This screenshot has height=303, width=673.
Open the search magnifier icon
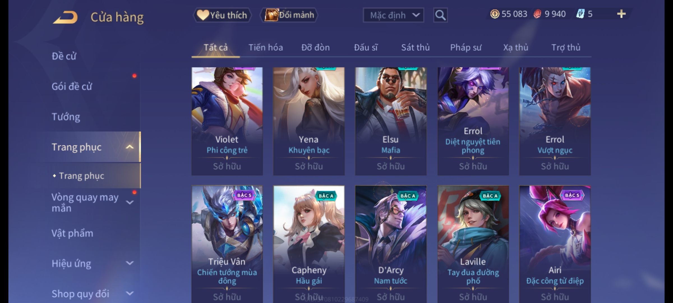pos(440,15)
